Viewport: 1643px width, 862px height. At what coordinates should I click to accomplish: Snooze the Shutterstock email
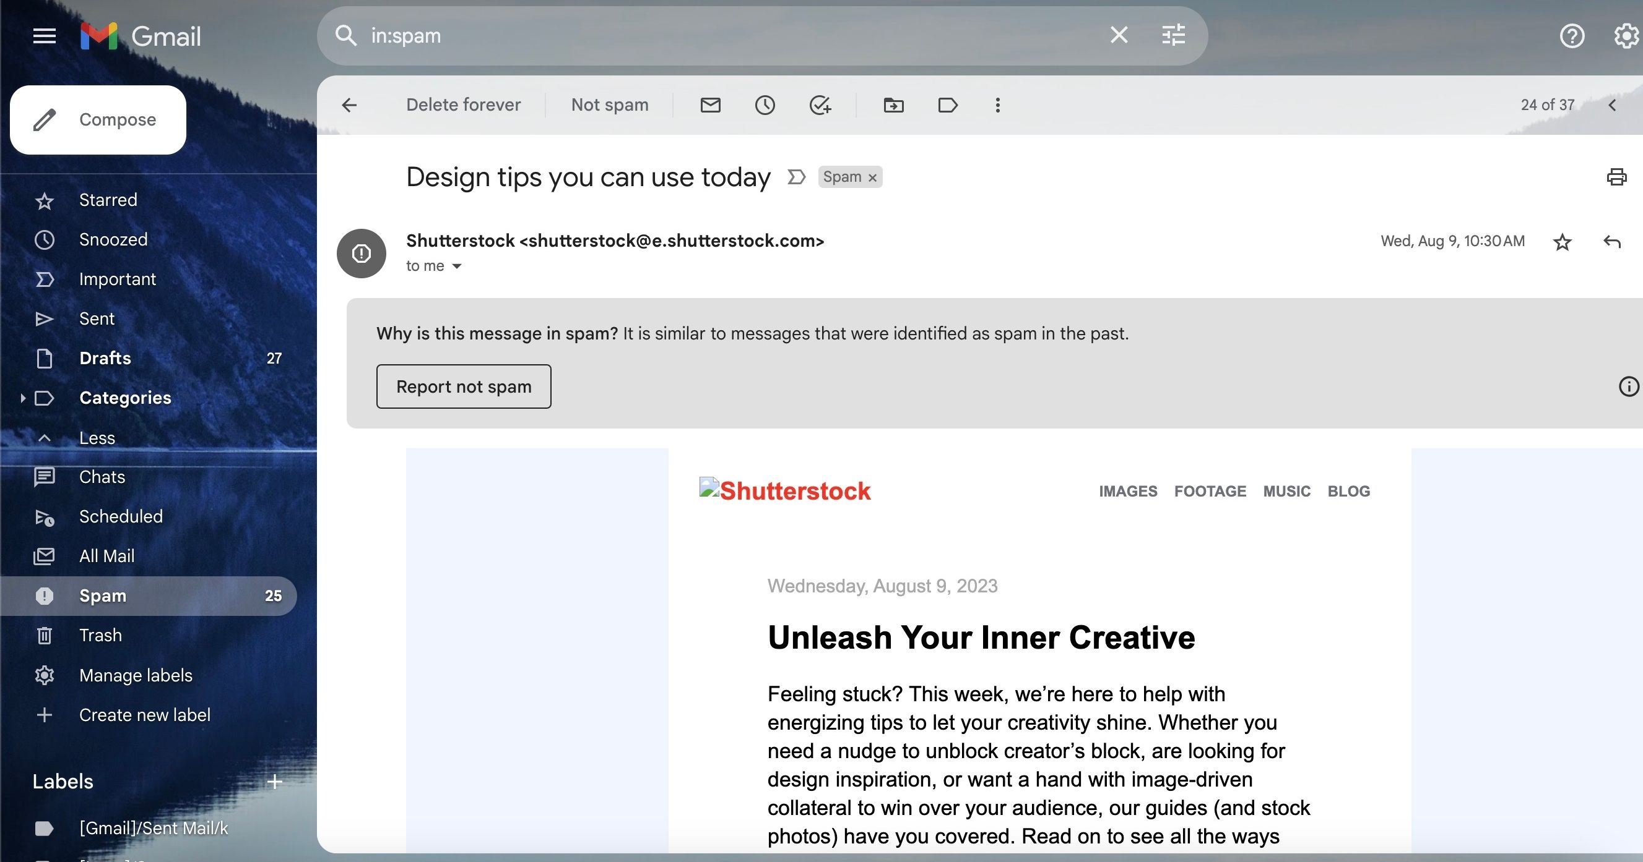click(x=765, y=105)
